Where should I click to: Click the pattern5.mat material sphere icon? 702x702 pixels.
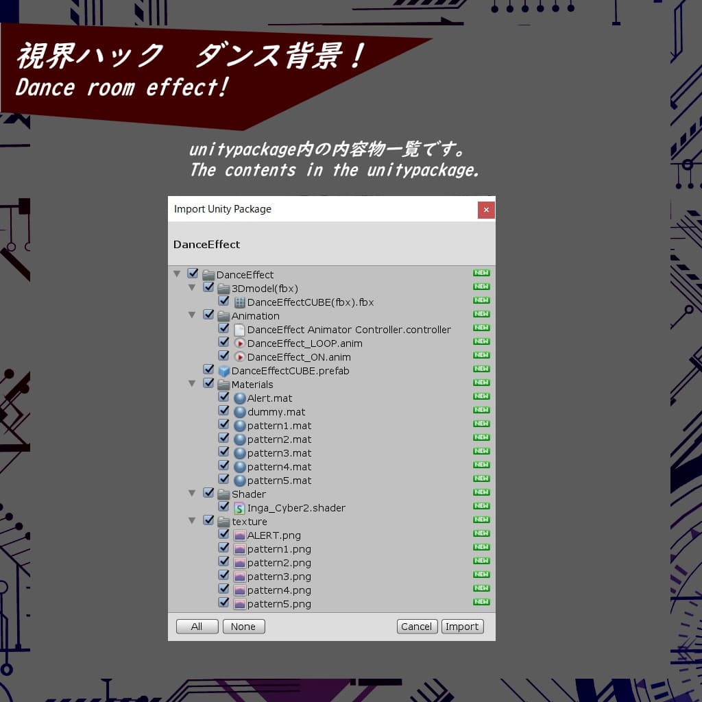[x=239, y=481]
